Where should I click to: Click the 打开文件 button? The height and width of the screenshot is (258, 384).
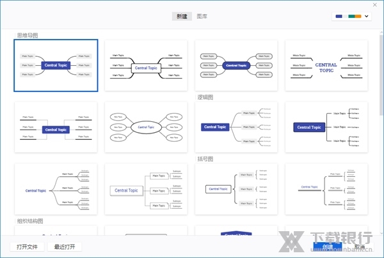tap(28, 247)
